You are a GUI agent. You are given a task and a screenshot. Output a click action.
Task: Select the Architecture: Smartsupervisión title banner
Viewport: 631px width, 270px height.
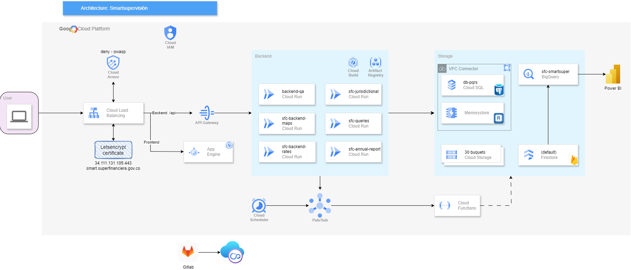click(140, 8)
